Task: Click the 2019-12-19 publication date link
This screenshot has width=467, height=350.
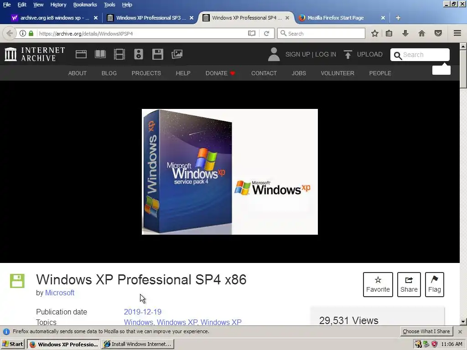Action: tap(143, 312)
